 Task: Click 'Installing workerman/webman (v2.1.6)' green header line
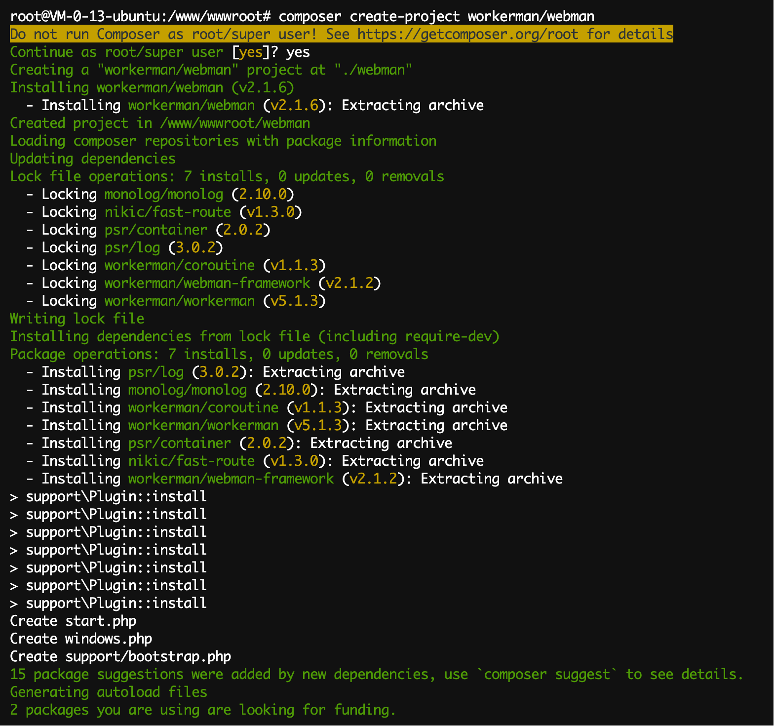click(x=152, y=88)
